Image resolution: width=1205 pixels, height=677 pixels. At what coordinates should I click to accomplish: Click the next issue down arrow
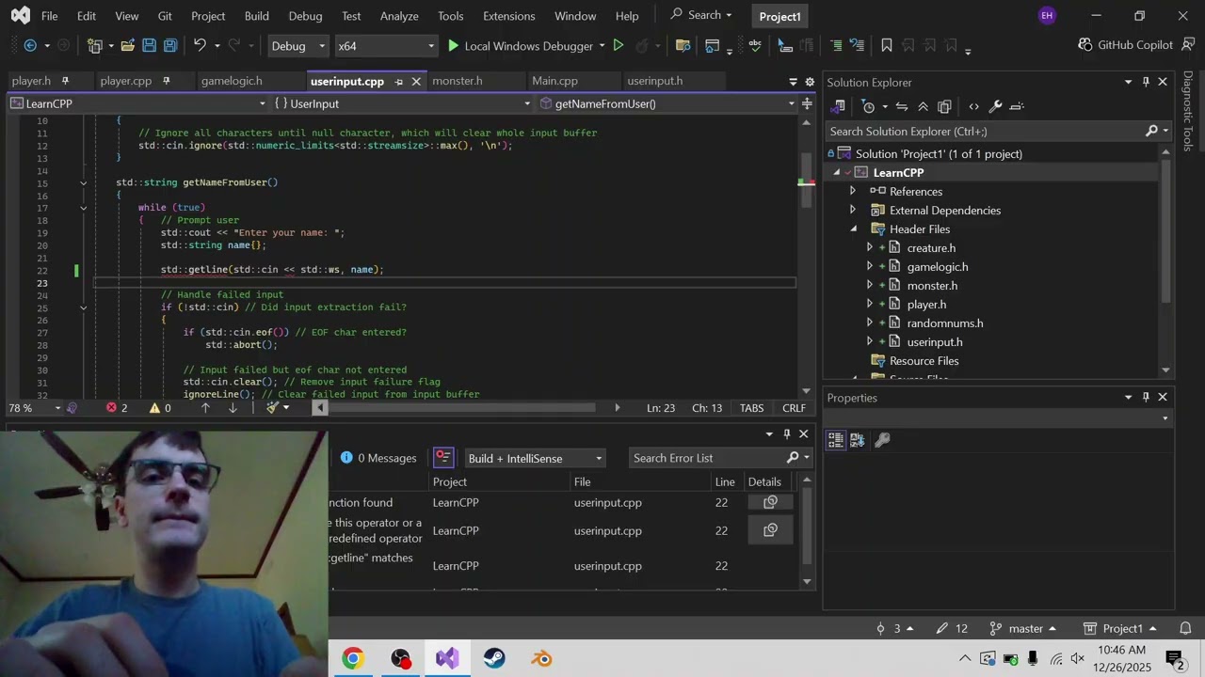pyautogui.click(x=233, y=408)
